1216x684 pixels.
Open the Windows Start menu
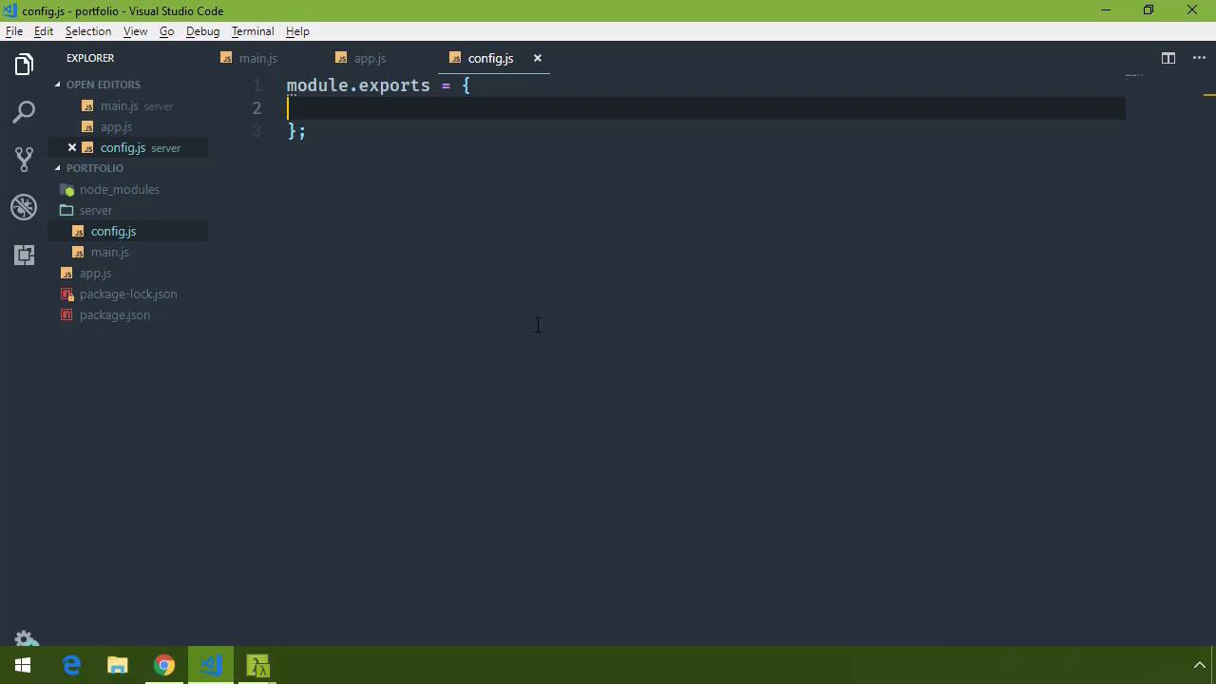(23, 665)
